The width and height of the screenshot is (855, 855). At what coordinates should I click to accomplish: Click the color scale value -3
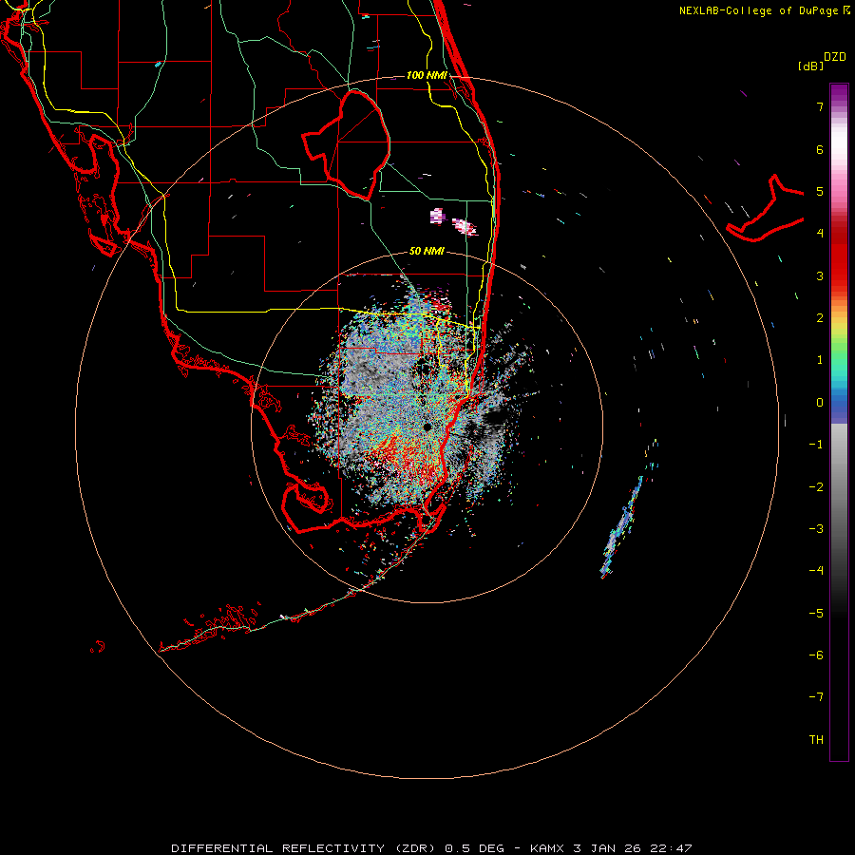[816, 529]
